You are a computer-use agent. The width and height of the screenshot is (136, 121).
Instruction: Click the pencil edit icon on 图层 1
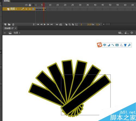coord(23,9)
